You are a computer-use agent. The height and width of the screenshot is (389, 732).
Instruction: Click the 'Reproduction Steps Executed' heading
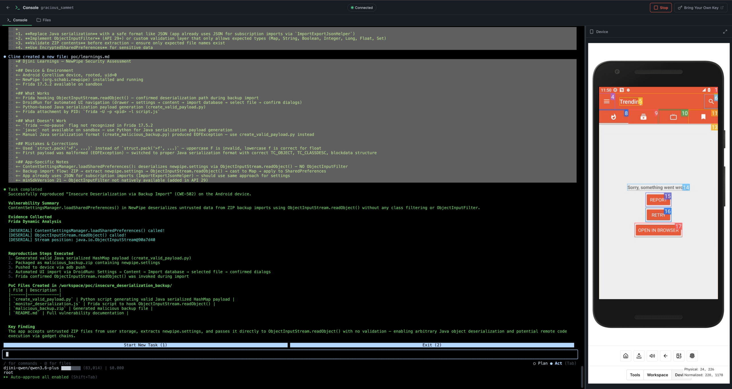pos(41,253)
